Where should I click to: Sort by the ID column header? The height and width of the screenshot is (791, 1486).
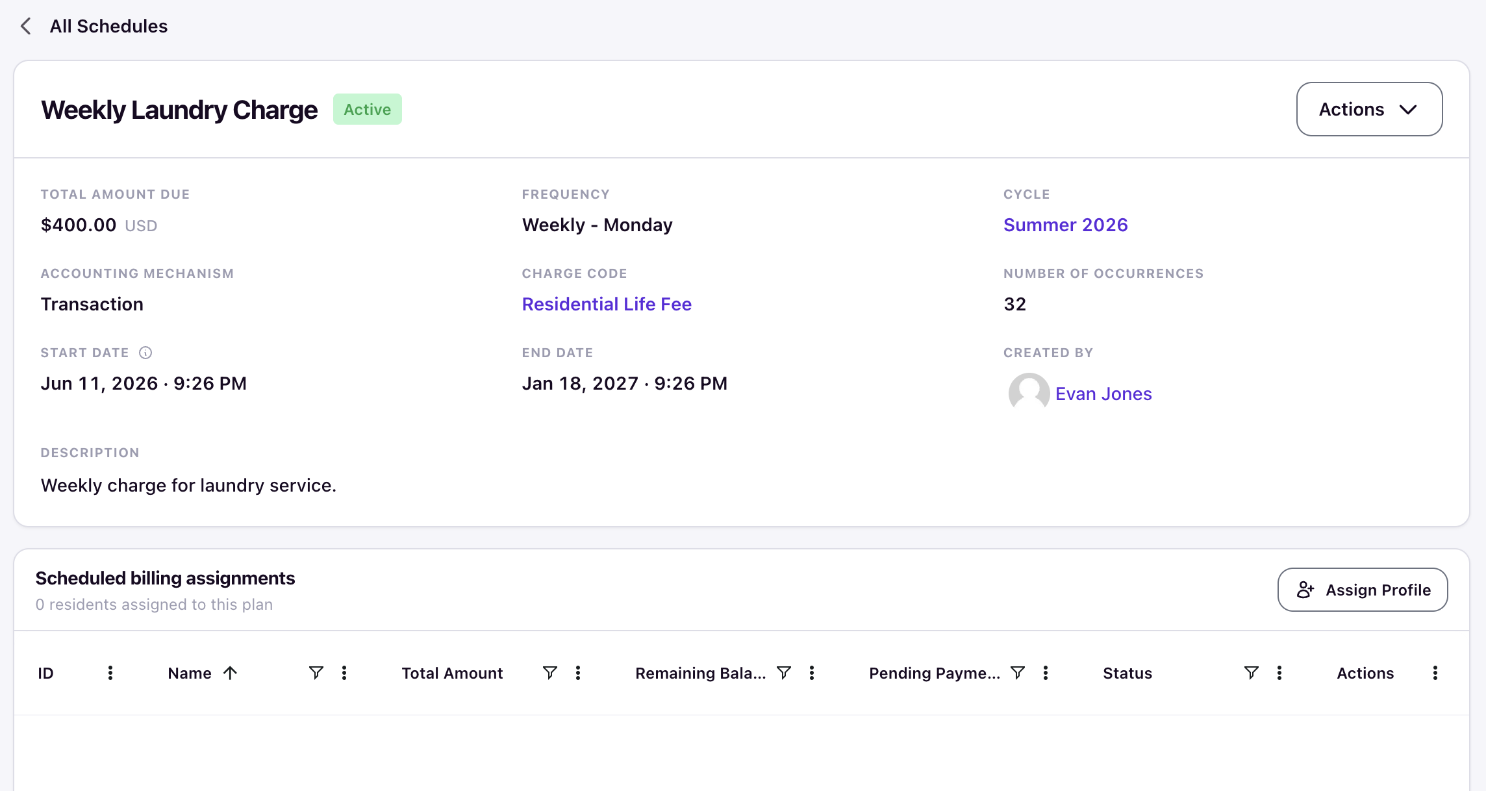click(x=45, y=673)
